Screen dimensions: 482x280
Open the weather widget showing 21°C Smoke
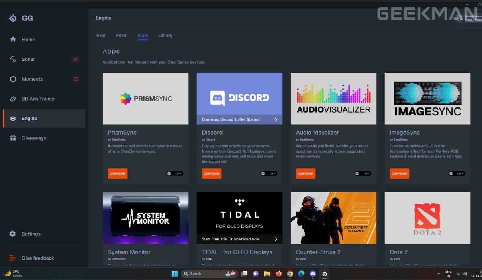tap(14, 274)
